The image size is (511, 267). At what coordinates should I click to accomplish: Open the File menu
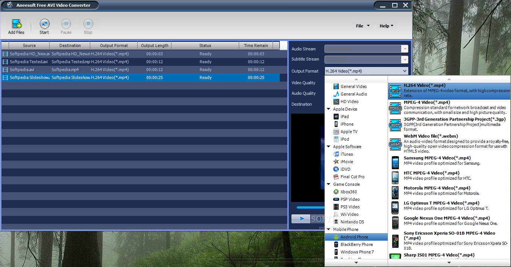[363, 26]
